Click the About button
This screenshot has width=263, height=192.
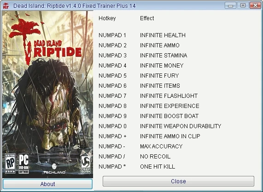(x=47, y=184)
